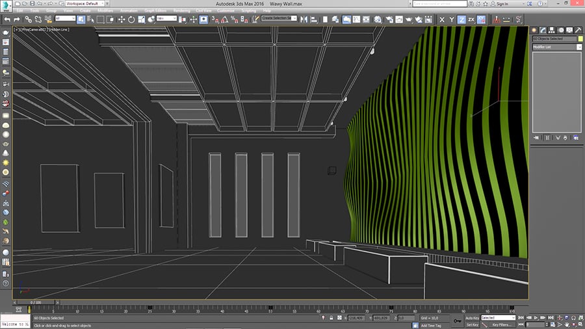Viewport: 585px width, 329px height.
Task: Expand the Modifier List dropdown
Action: [556, 47]
